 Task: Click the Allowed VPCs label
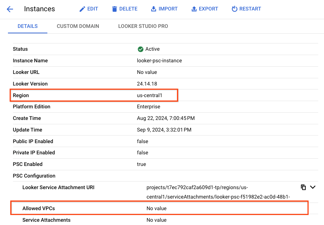[39, 208]
